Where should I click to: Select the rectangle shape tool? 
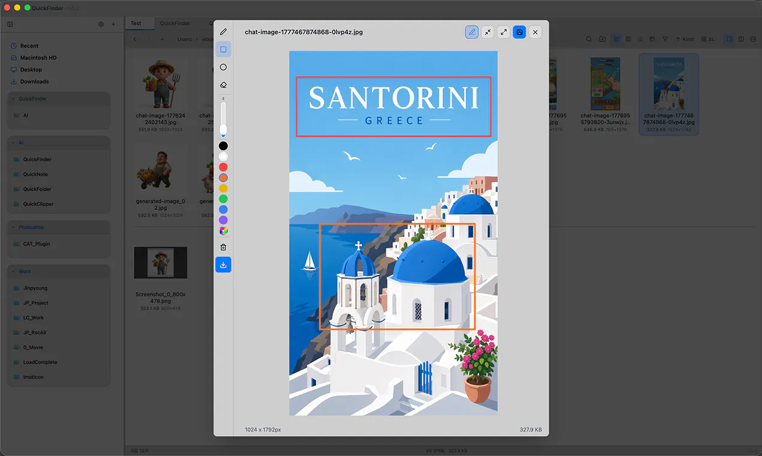(223, 49)
